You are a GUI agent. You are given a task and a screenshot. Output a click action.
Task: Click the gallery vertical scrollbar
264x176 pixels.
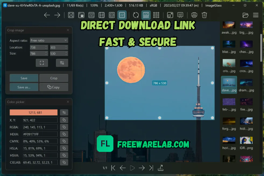point(261,48)
